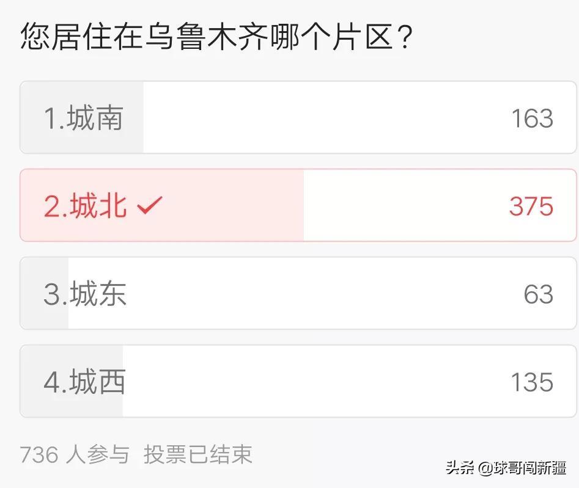Select the 1.城南 poll option
Screen dimensions: 579x488
[298, 117]
